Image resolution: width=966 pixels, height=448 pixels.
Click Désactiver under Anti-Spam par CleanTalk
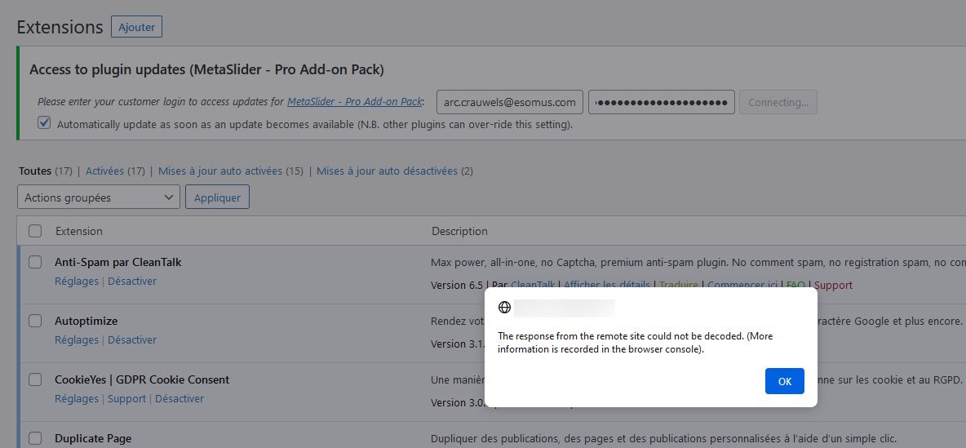coord(132,282)
